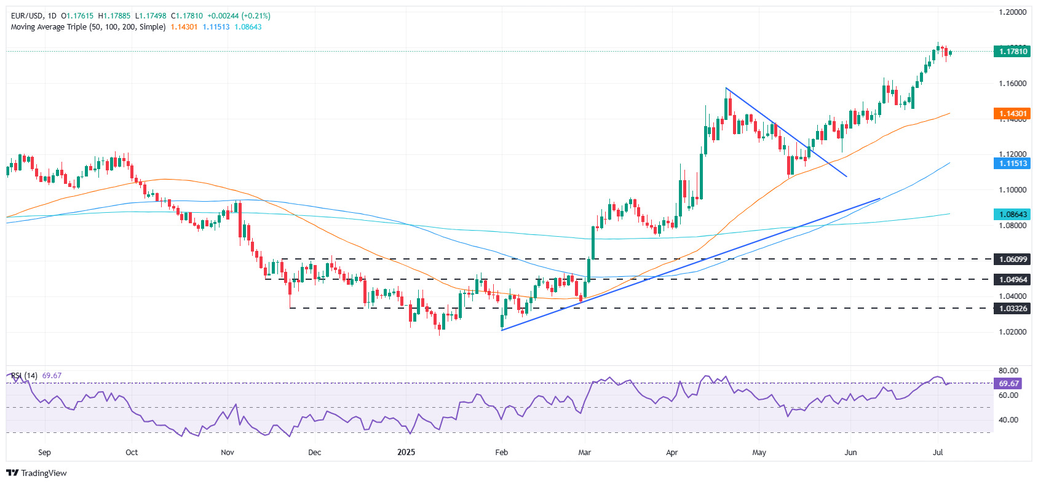Click the orange 50-SMA price tag 1.14301
The width and height of the screenshot is (1038, 484).
pos(1012,114)
